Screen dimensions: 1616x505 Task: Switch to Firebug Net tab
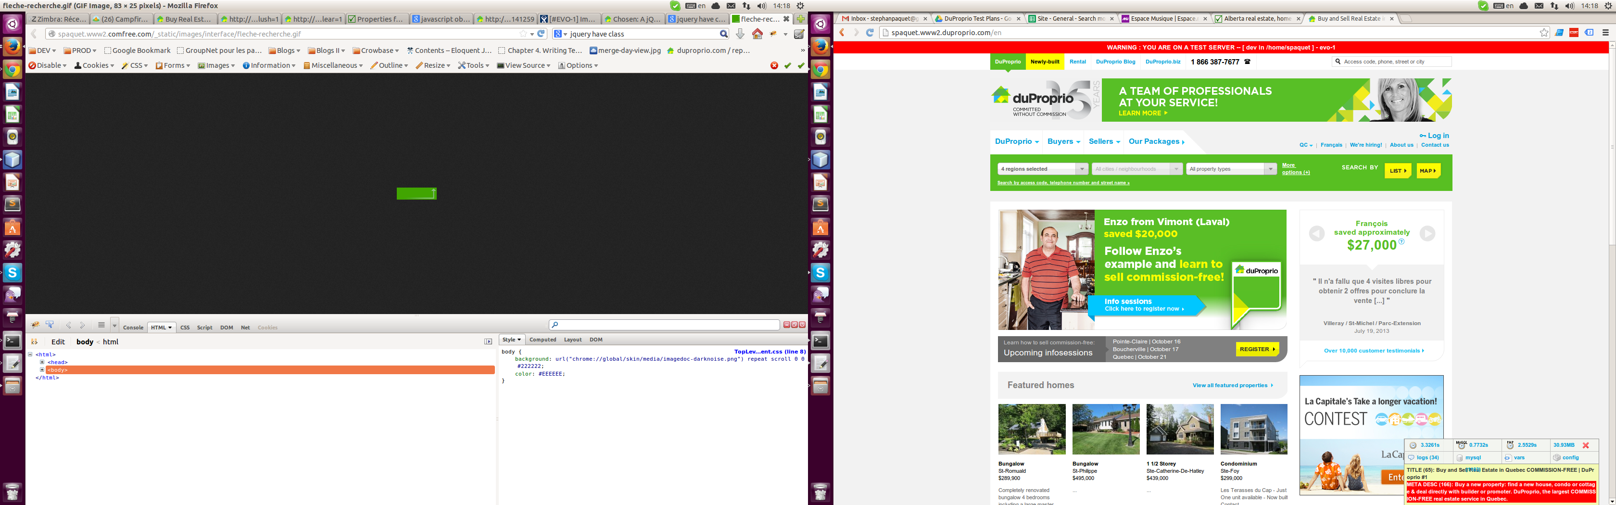245,328
